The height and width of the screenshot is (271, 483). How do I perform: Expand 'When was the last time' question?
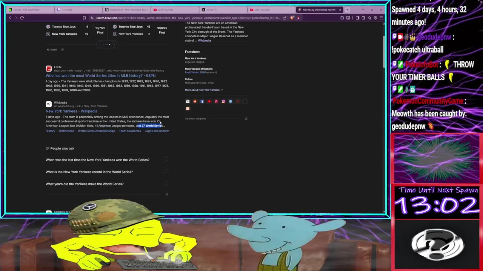(x=107, y=160)
